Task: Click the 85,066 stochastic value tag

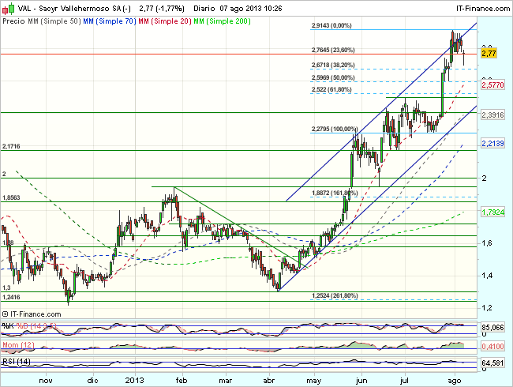Action: 492,326
